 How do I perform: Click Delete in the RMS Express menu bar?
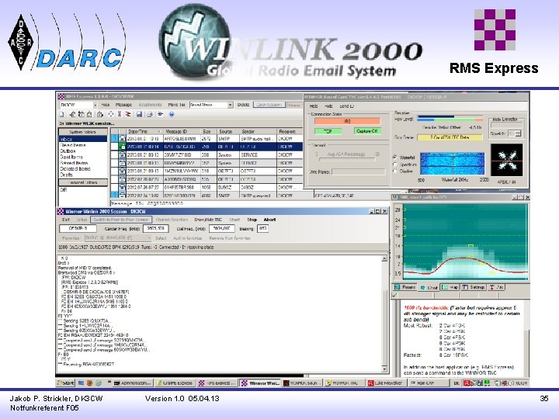[243, 105]
